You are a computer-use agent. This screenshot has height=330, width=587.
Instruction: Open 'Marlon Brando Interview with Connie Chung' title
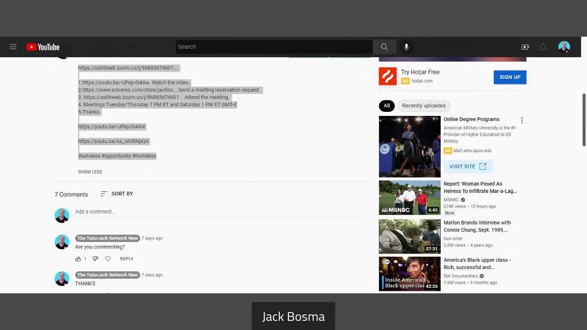click(477, 226)
